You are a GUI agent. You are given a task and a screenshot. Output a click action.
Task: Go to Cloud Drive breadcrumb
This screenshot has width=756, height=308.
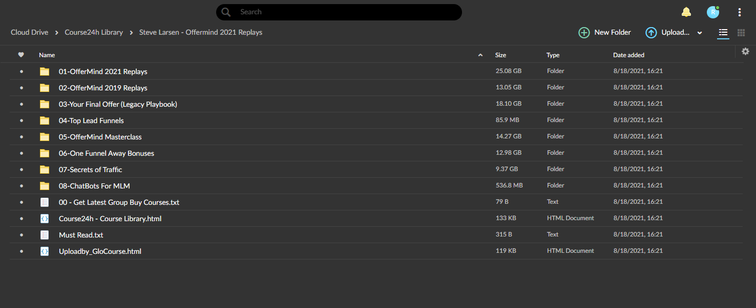point(29,32)
